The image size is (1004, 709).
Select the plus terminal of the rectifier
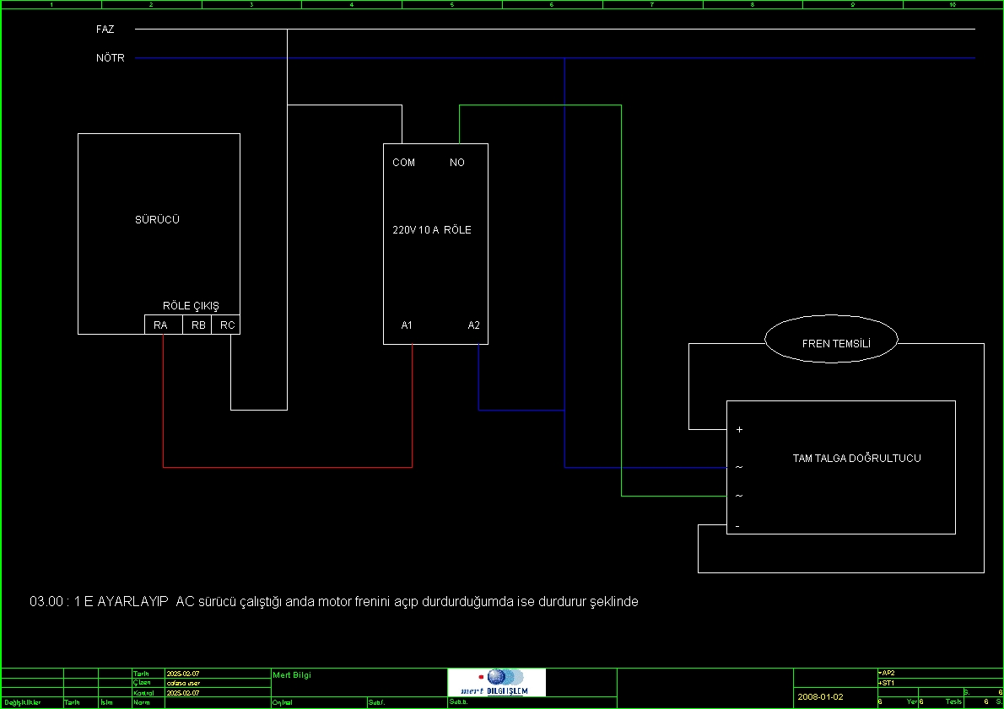click(740, 429)
